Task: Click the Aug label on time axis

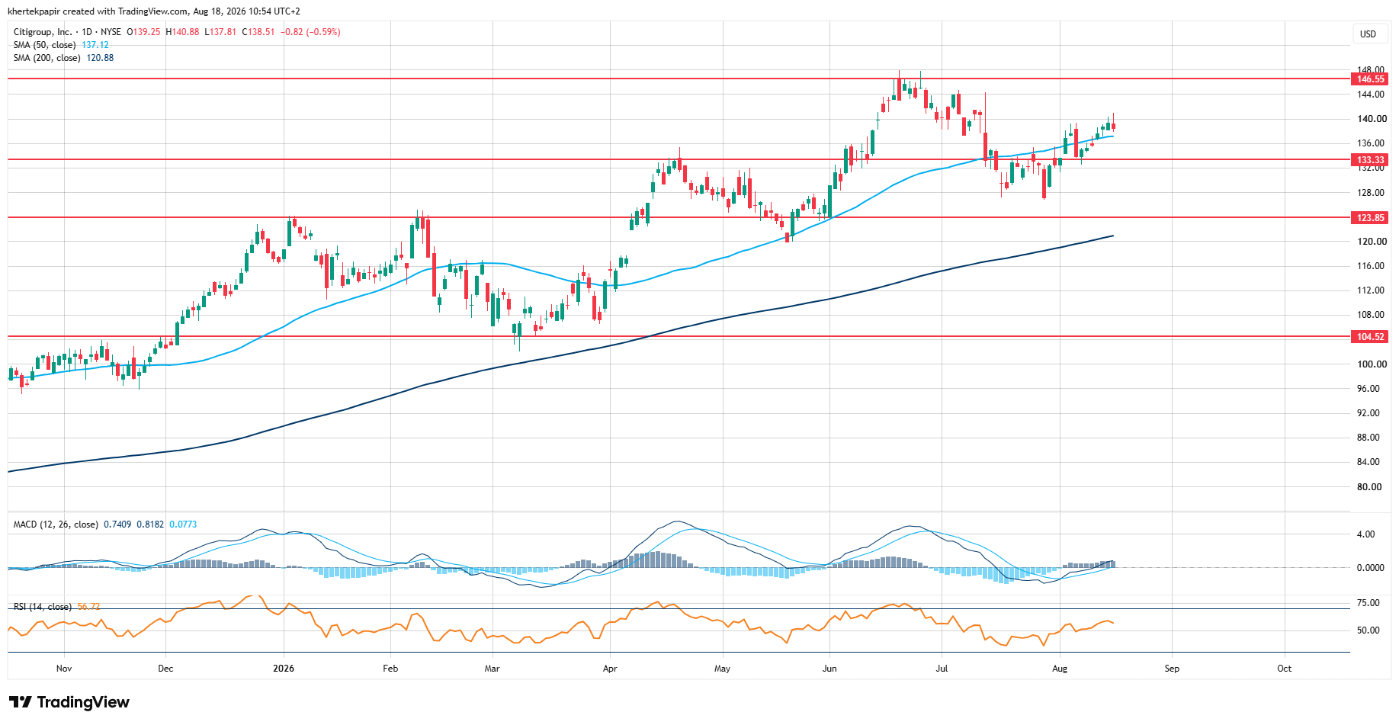Action: pyautogui.click(x=1060, y=669)
